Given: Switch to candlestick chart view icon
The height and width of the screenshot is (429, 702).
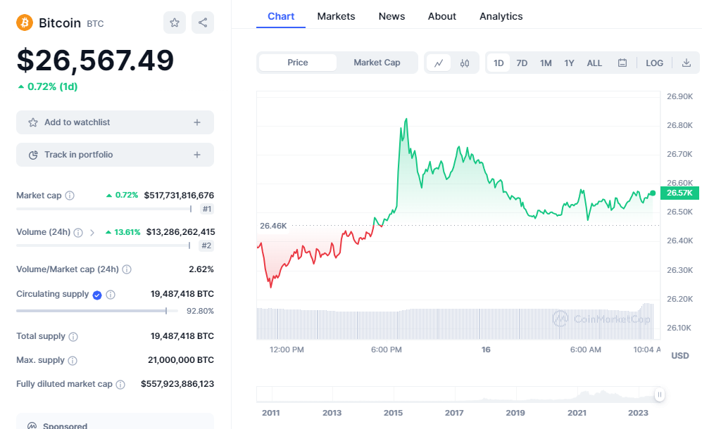Looking at the screenshot, I should tap(465, 63).
